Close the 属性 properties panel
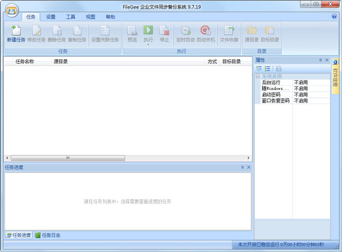The width and height of the screenshot is (342, 252). 327,60
